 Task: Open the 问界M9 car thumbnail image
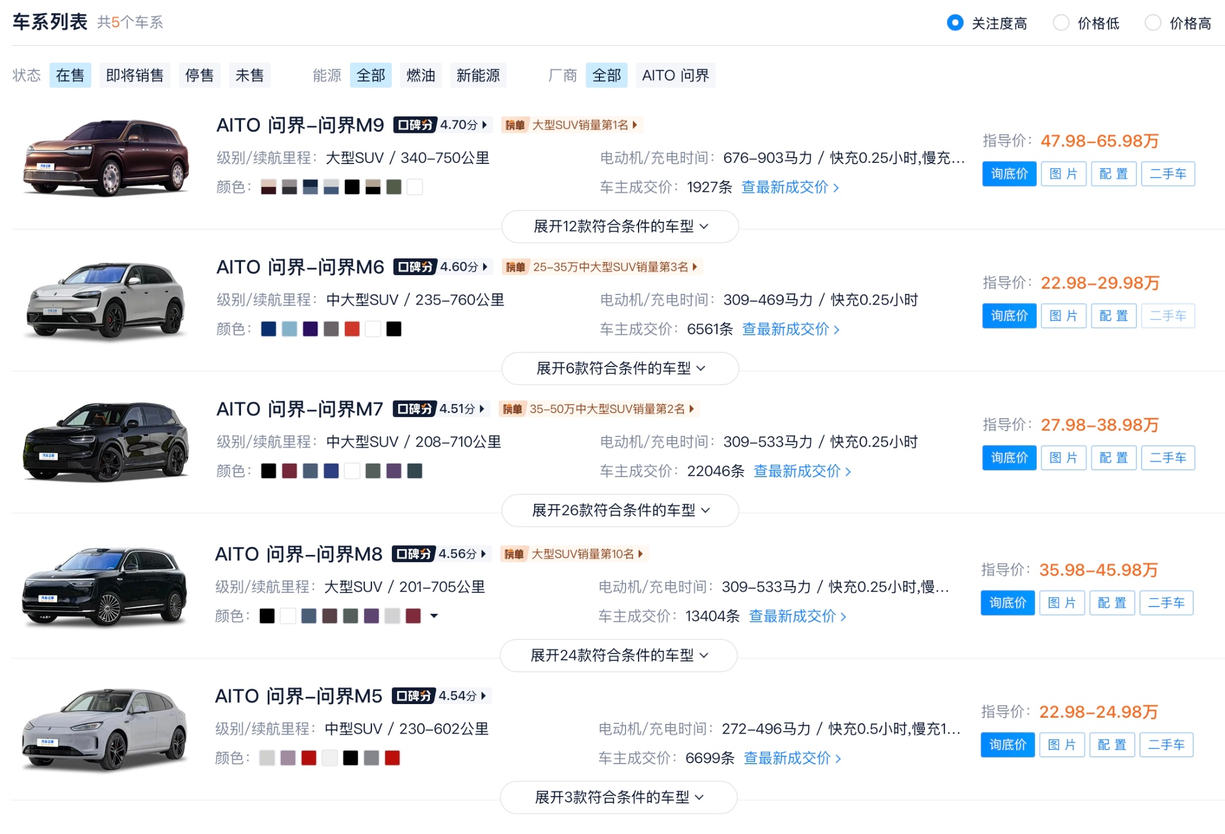pos(106,158)
